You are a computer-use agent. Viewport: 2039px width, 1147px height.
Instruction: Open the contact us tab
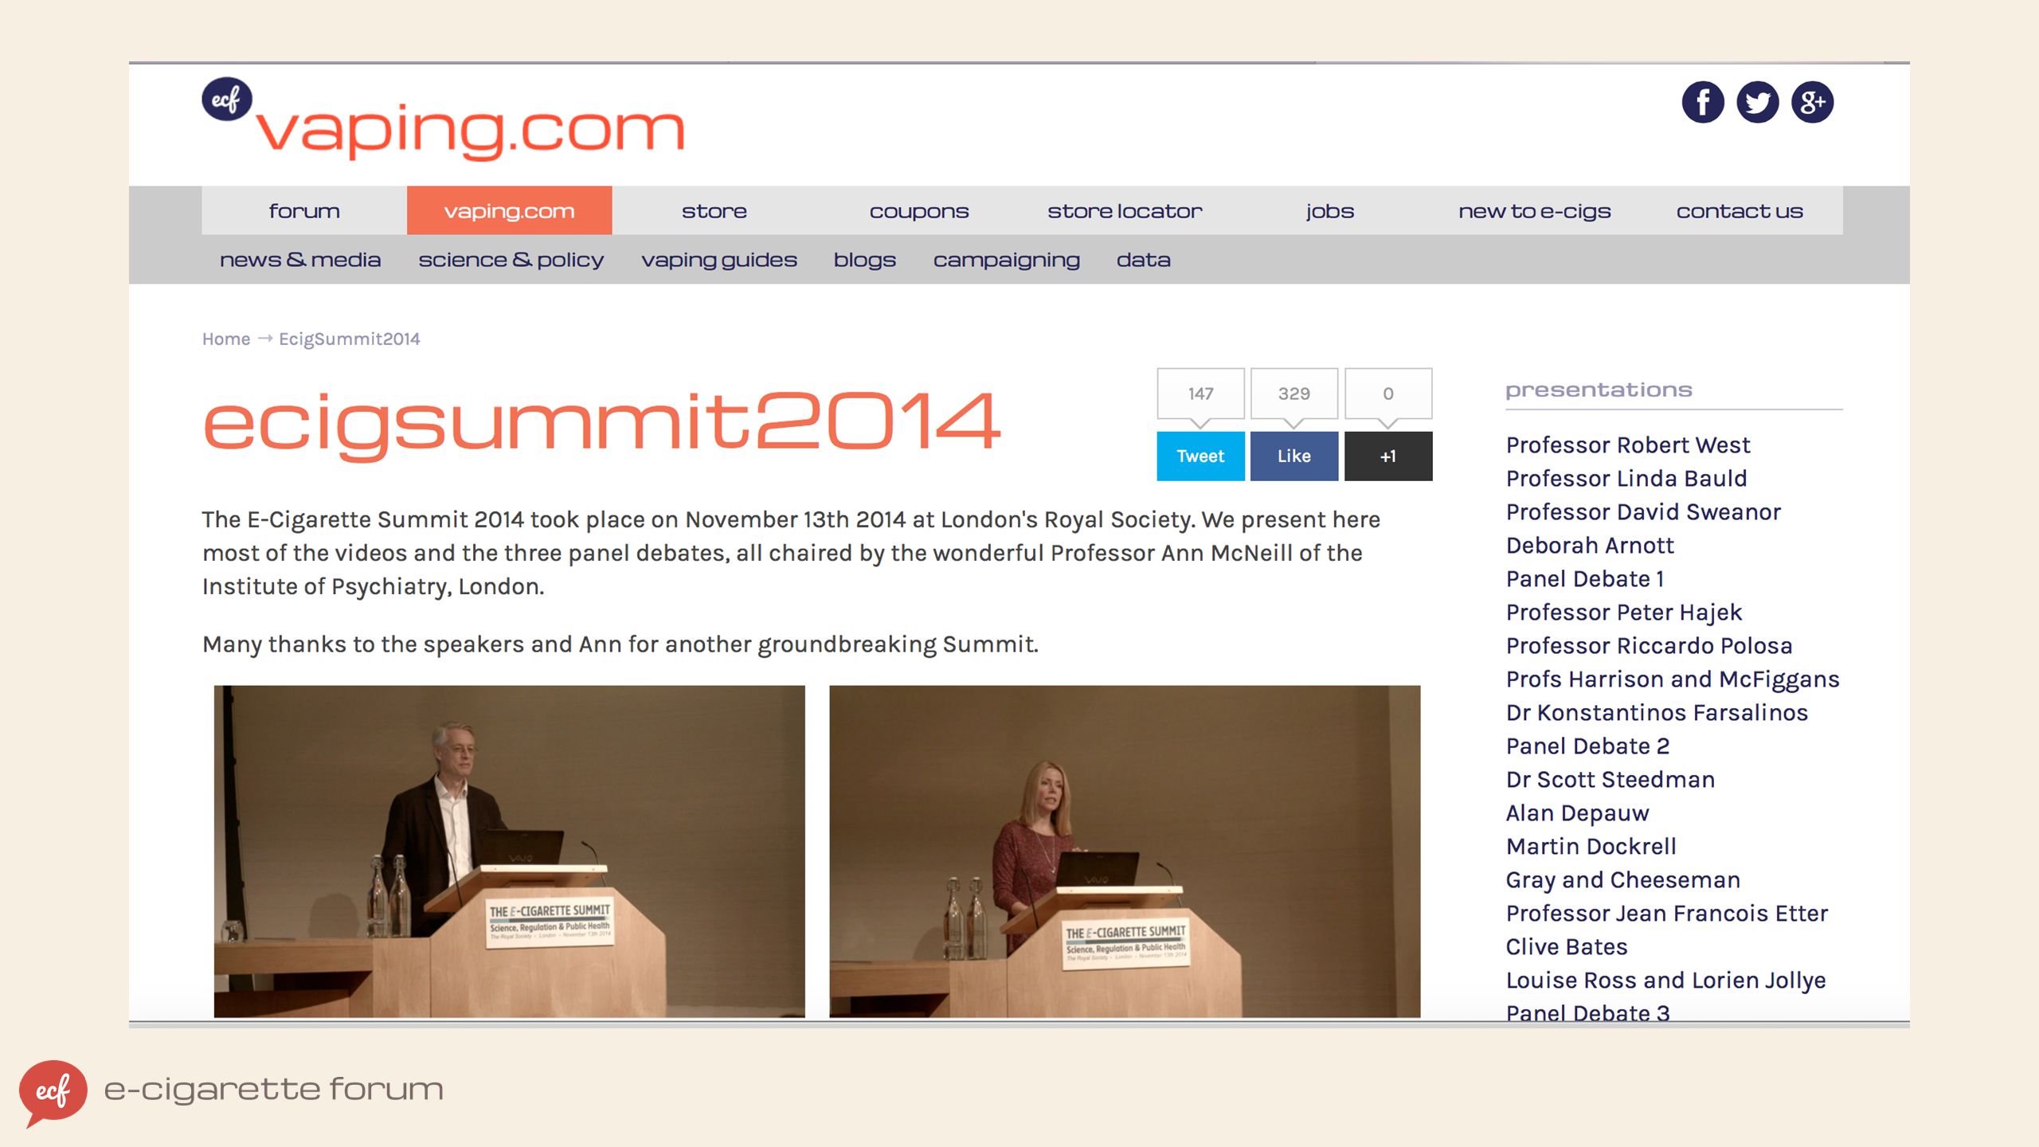pos(1740,211)
